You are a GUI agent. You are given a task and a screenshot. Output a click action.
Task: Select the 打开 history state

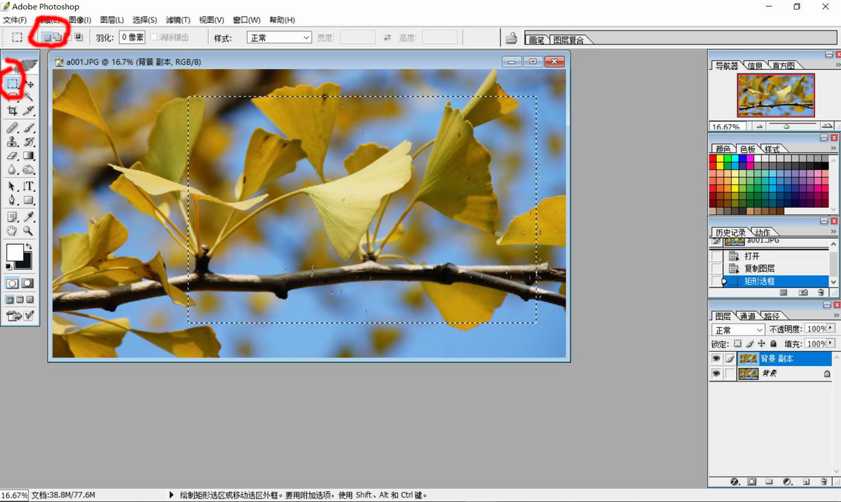tap(752, 256)
